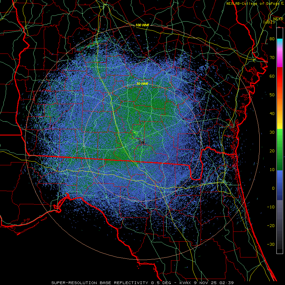Image resolution: width=285 pixels, height=285 pixels.
Task: Click the NEXR label above the color scale
Action: [278, 19]
